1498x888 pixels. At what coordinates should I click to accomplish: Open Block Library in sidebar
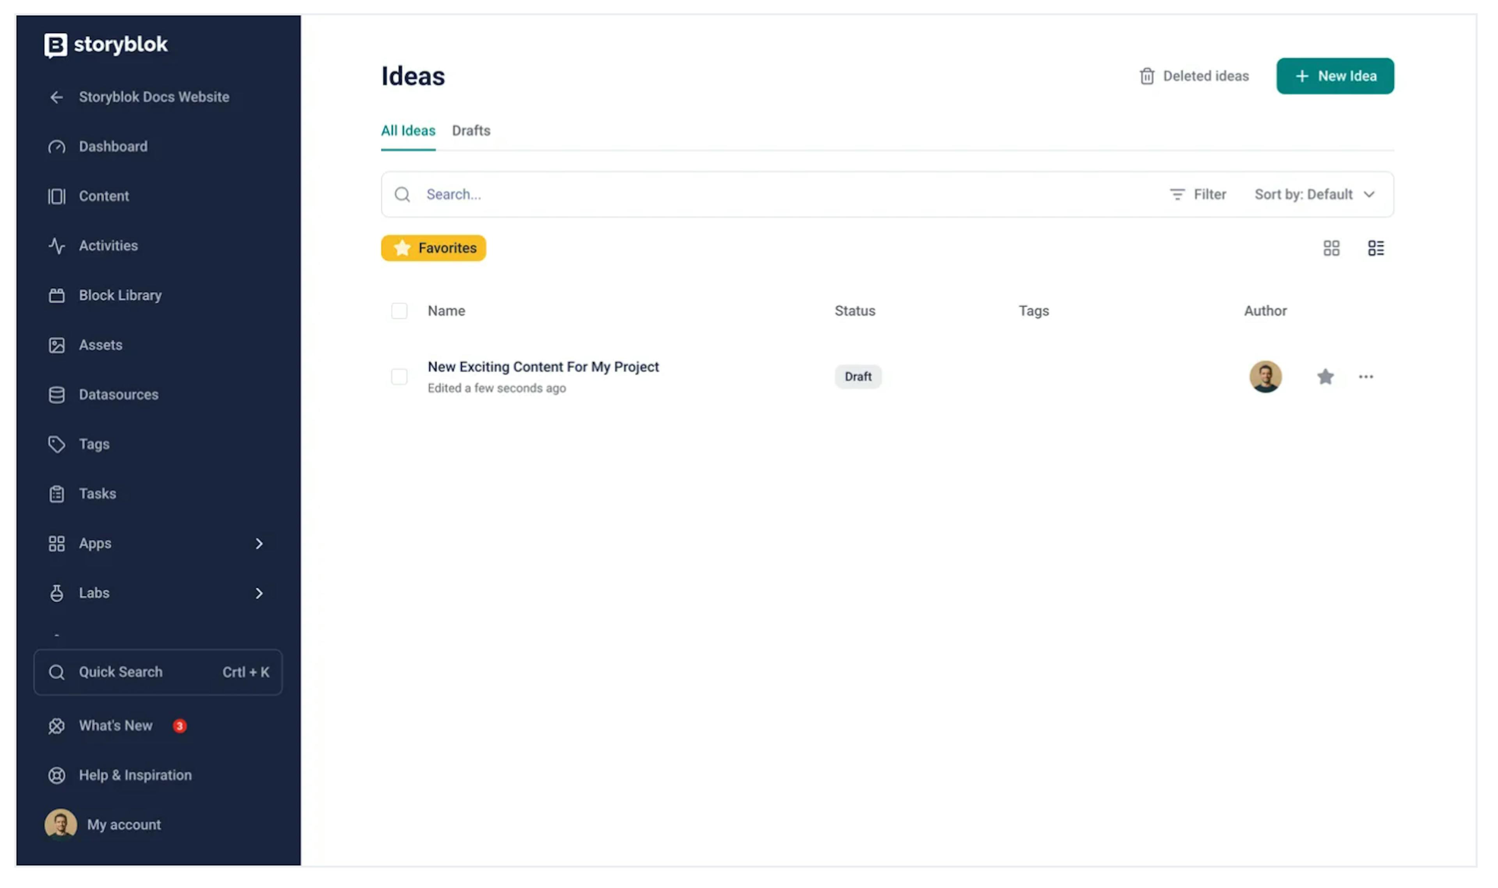(x=120, y=296)
